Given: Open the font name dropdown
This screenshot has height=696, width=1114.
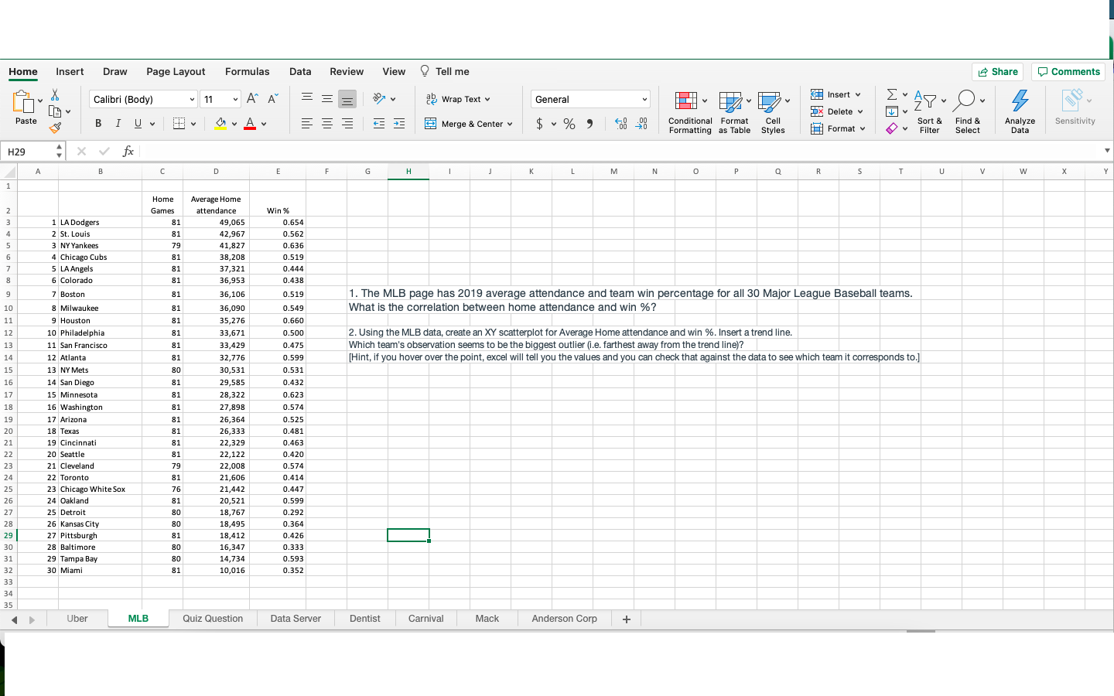Looking at the screenshot, I should pos(192,99).
